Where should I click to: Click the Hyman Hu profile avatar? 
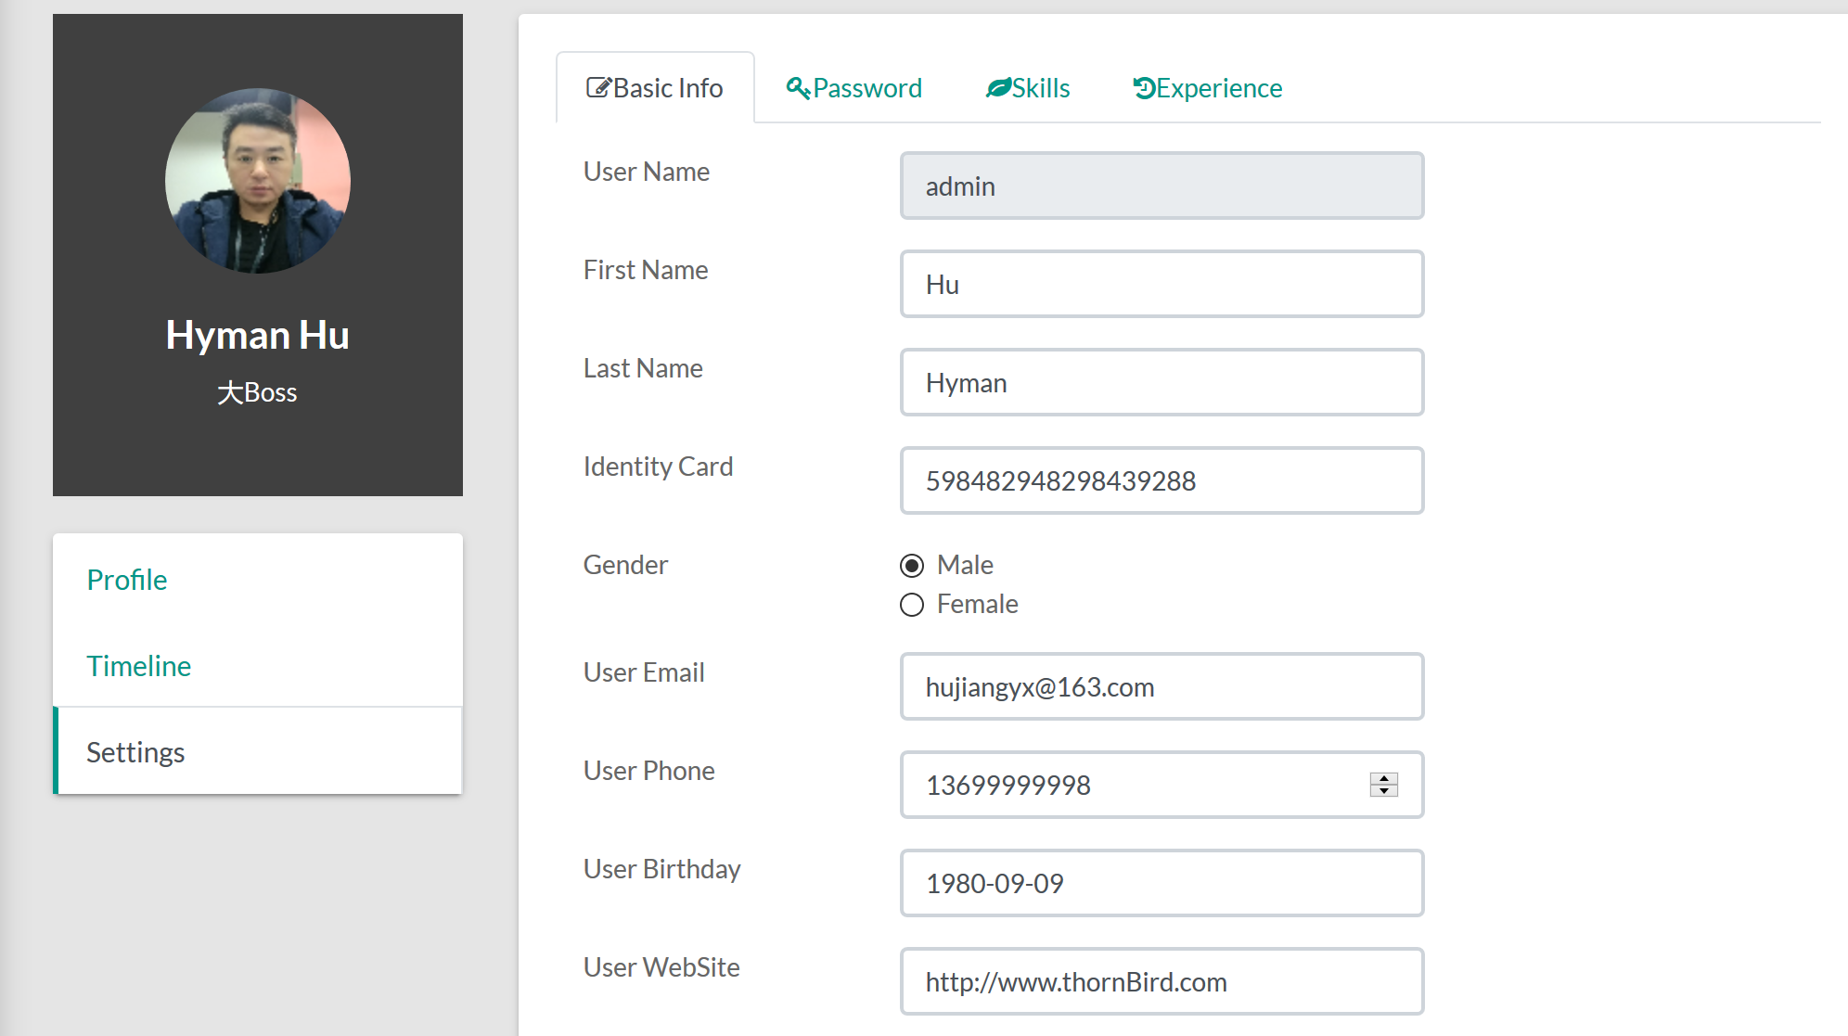pyautogui.click(x=258, y=181)
